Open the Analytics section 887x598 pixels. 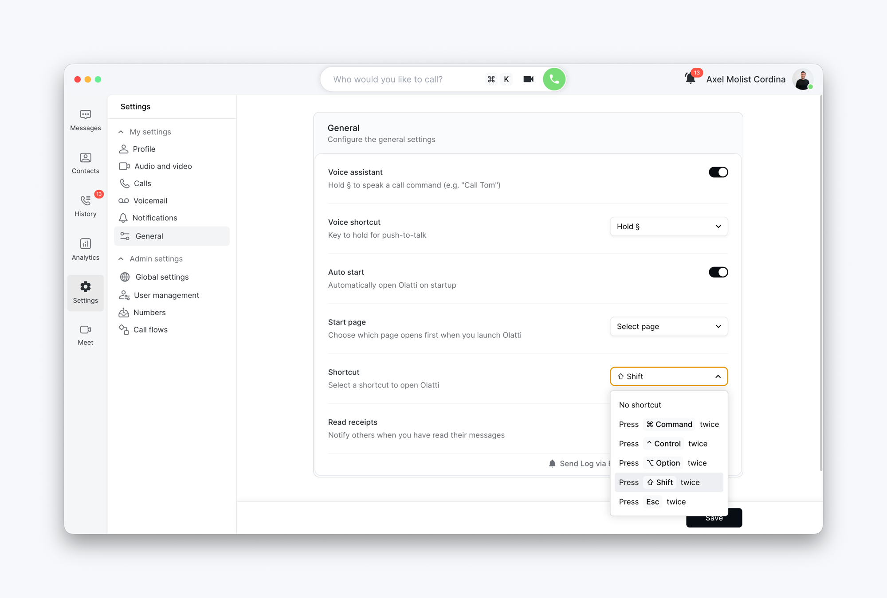[x=85, y=250]
